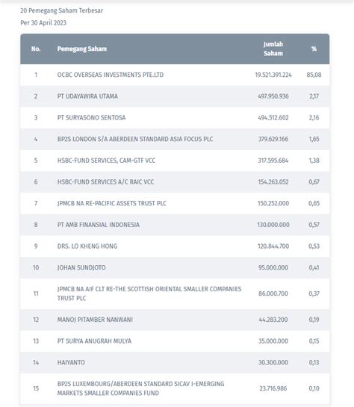
Task: Select the PT UDAYAWIRA UTAMA row
Action: [x=175, y=96]
